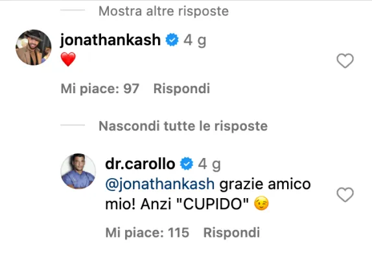Click the winking emoji in dr.carollo's reply
This screenshot has width=372, height=259.
tap(261, 203)
